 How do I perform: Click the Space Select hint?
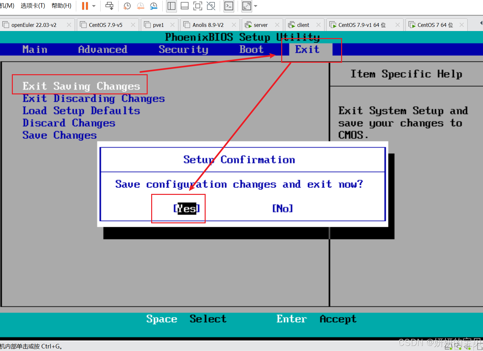click(186, 319)
